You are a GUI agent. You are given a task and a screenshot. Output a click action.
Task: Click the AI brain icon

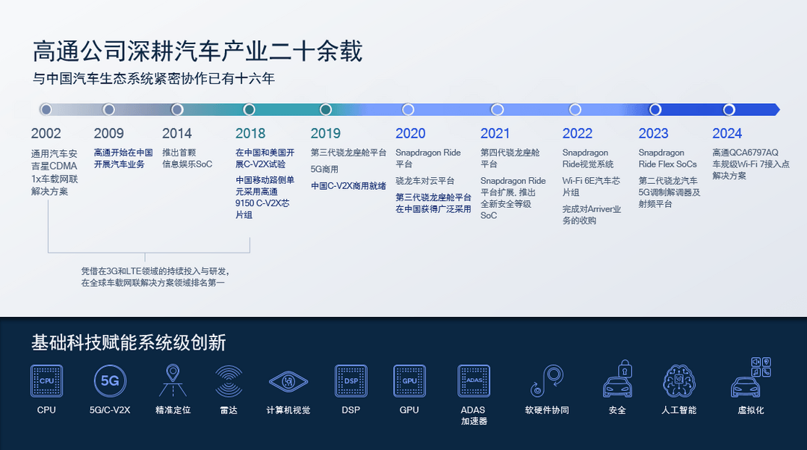(678, 381)
